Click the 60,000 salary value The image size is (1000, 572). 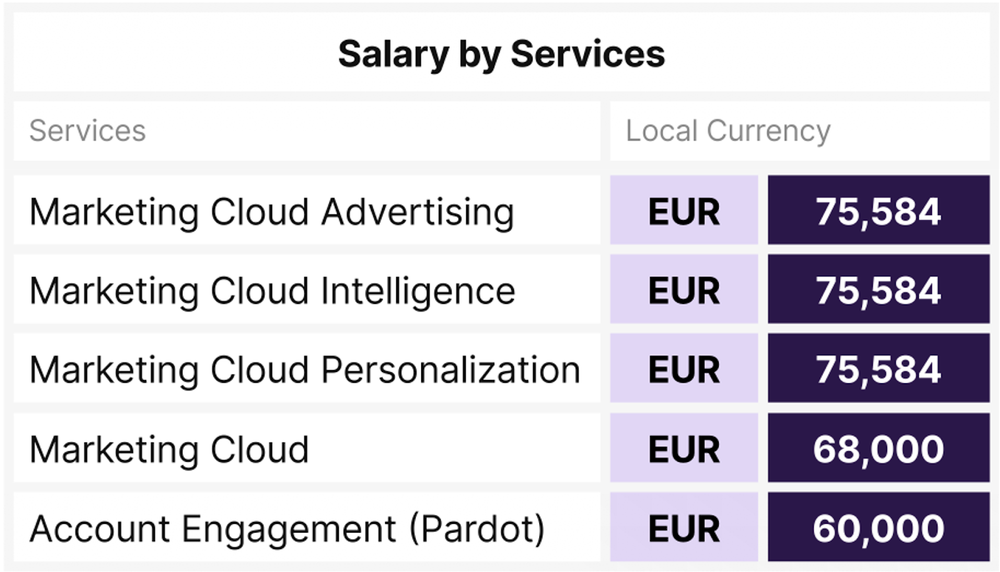point(878,528)
